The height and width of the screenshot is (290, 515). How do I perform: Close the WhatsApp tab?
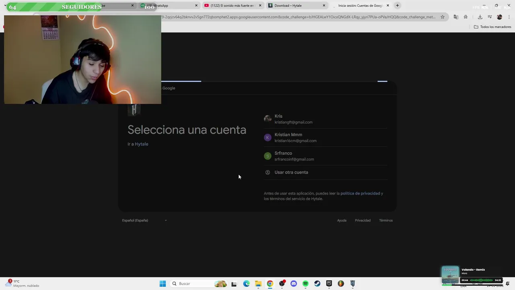(x=196, y=6)
